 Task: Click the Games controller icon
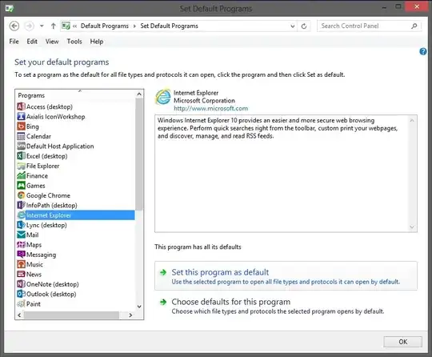pyautogui.click(x=22, y=186)
